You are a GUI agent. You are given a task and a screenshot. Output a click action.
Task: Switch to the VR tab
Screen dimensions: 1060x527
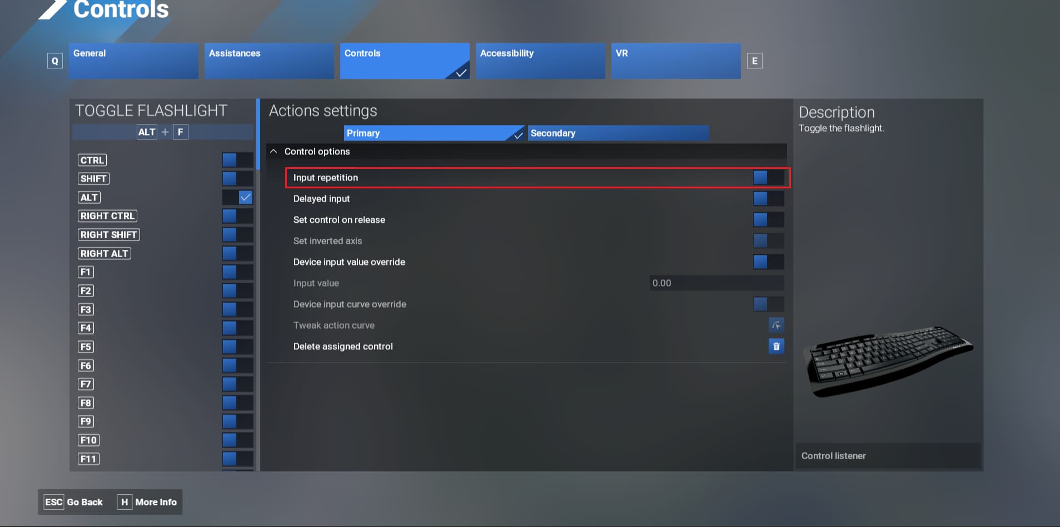(x=676, y=61)
